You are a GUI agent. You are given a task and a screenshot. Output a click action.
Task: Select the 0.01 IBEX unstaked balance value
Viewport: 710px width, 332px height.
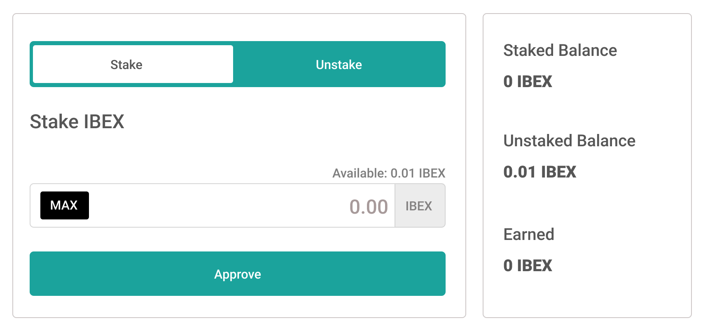540,172
